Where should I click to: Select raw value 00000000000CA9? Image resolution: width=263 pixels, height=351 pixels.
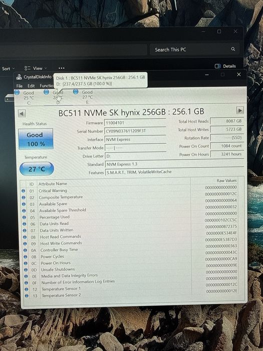tap(221, 259)
